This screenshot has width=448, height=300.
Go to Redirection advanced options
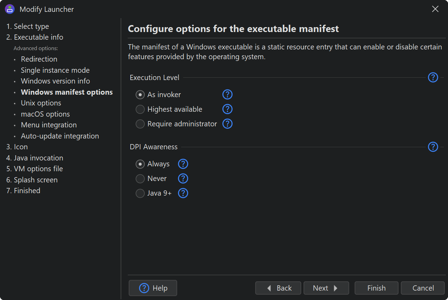(x=39, y=59)
